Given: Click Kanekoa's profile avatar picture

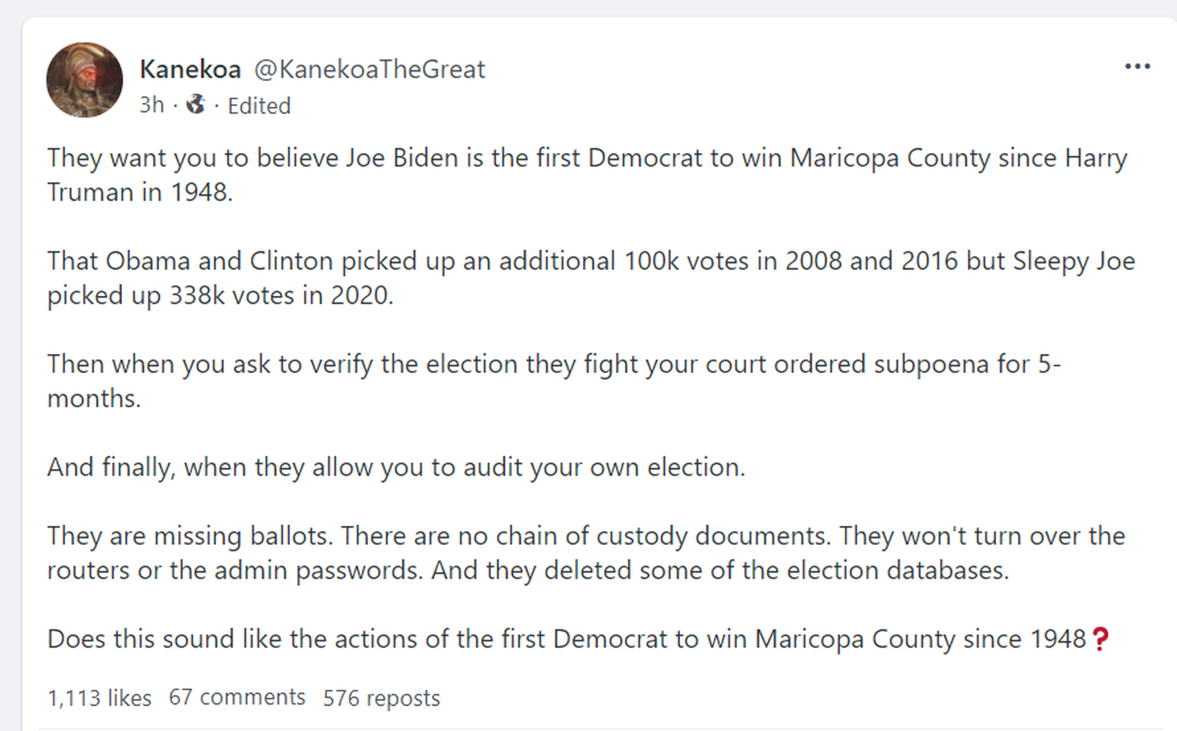Looking at the screenshot, I should coord(85,80).
